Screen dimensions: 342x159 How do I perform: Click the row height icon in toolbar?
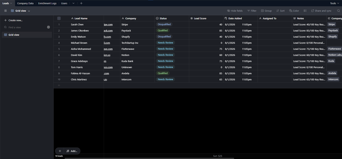(x=305, y=11)
